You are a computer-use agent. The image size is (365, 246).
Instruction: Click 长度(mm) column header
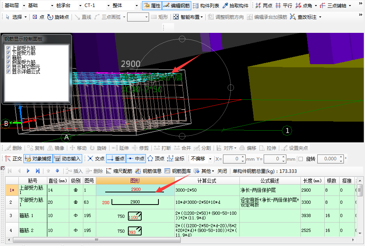coord(312,181)
